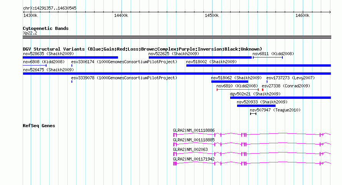Image resolution: width=342 pixels, height=185 pixels.
Task: Click the nsv6811 (Kidd2008) variant line
Action: coord(267,57)
